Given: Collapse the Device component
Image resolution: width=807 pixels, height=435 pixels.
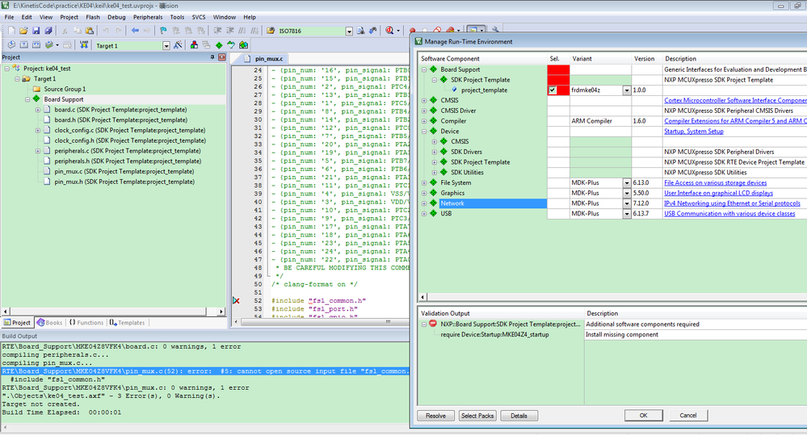Looking at the screenshot, I should click(x=424, y=131).
